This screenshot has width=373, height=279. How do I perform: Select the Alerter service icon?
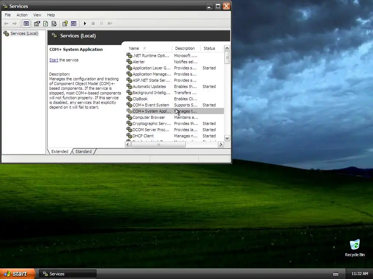pos(129,62)
